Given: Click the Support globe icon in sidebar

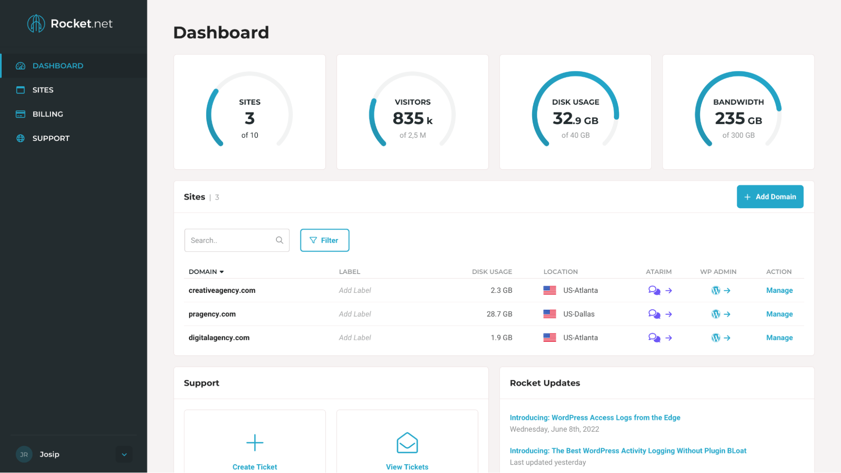Looking at the screenshot, I should [x=21, y=138].
